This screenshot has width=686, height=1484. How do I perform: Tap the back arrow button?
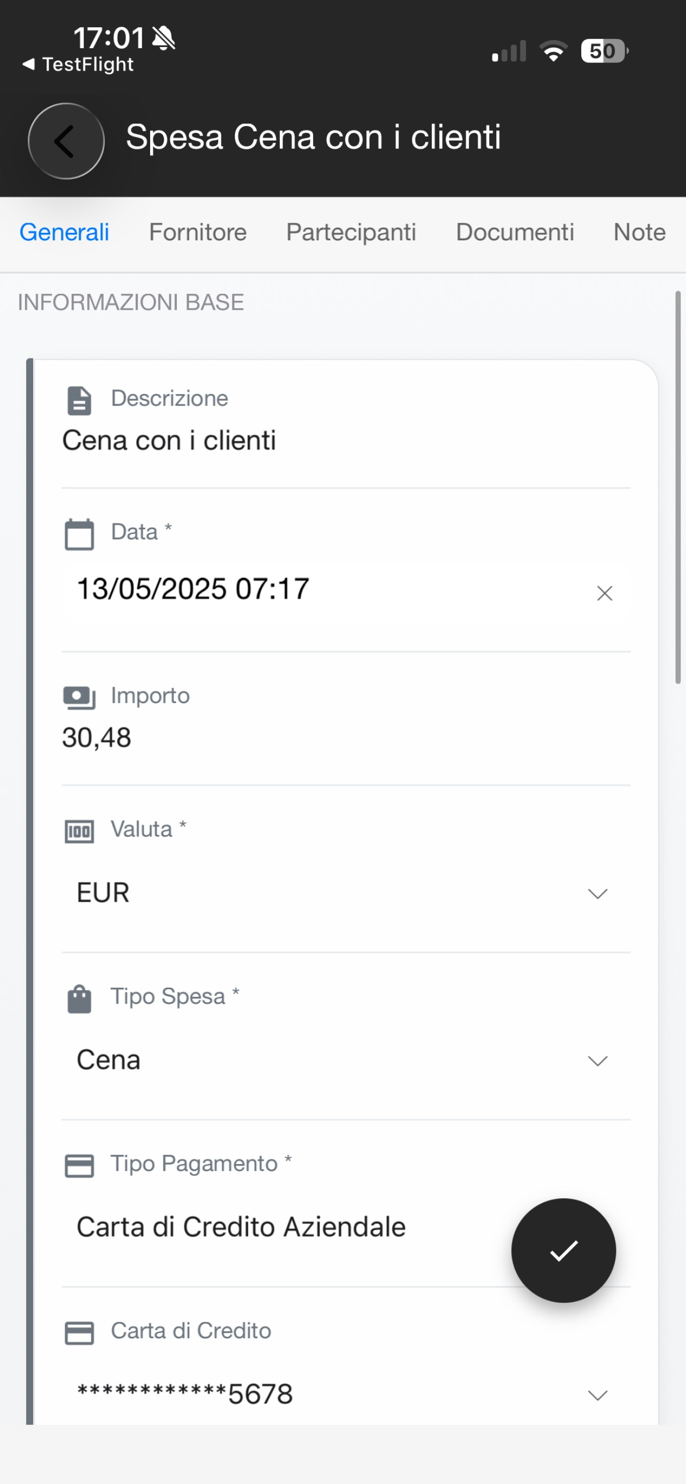coord(66,141)
